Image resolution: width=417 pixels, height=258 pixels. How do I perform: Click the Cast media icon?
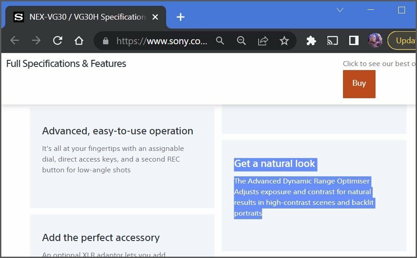coord(332,41)
